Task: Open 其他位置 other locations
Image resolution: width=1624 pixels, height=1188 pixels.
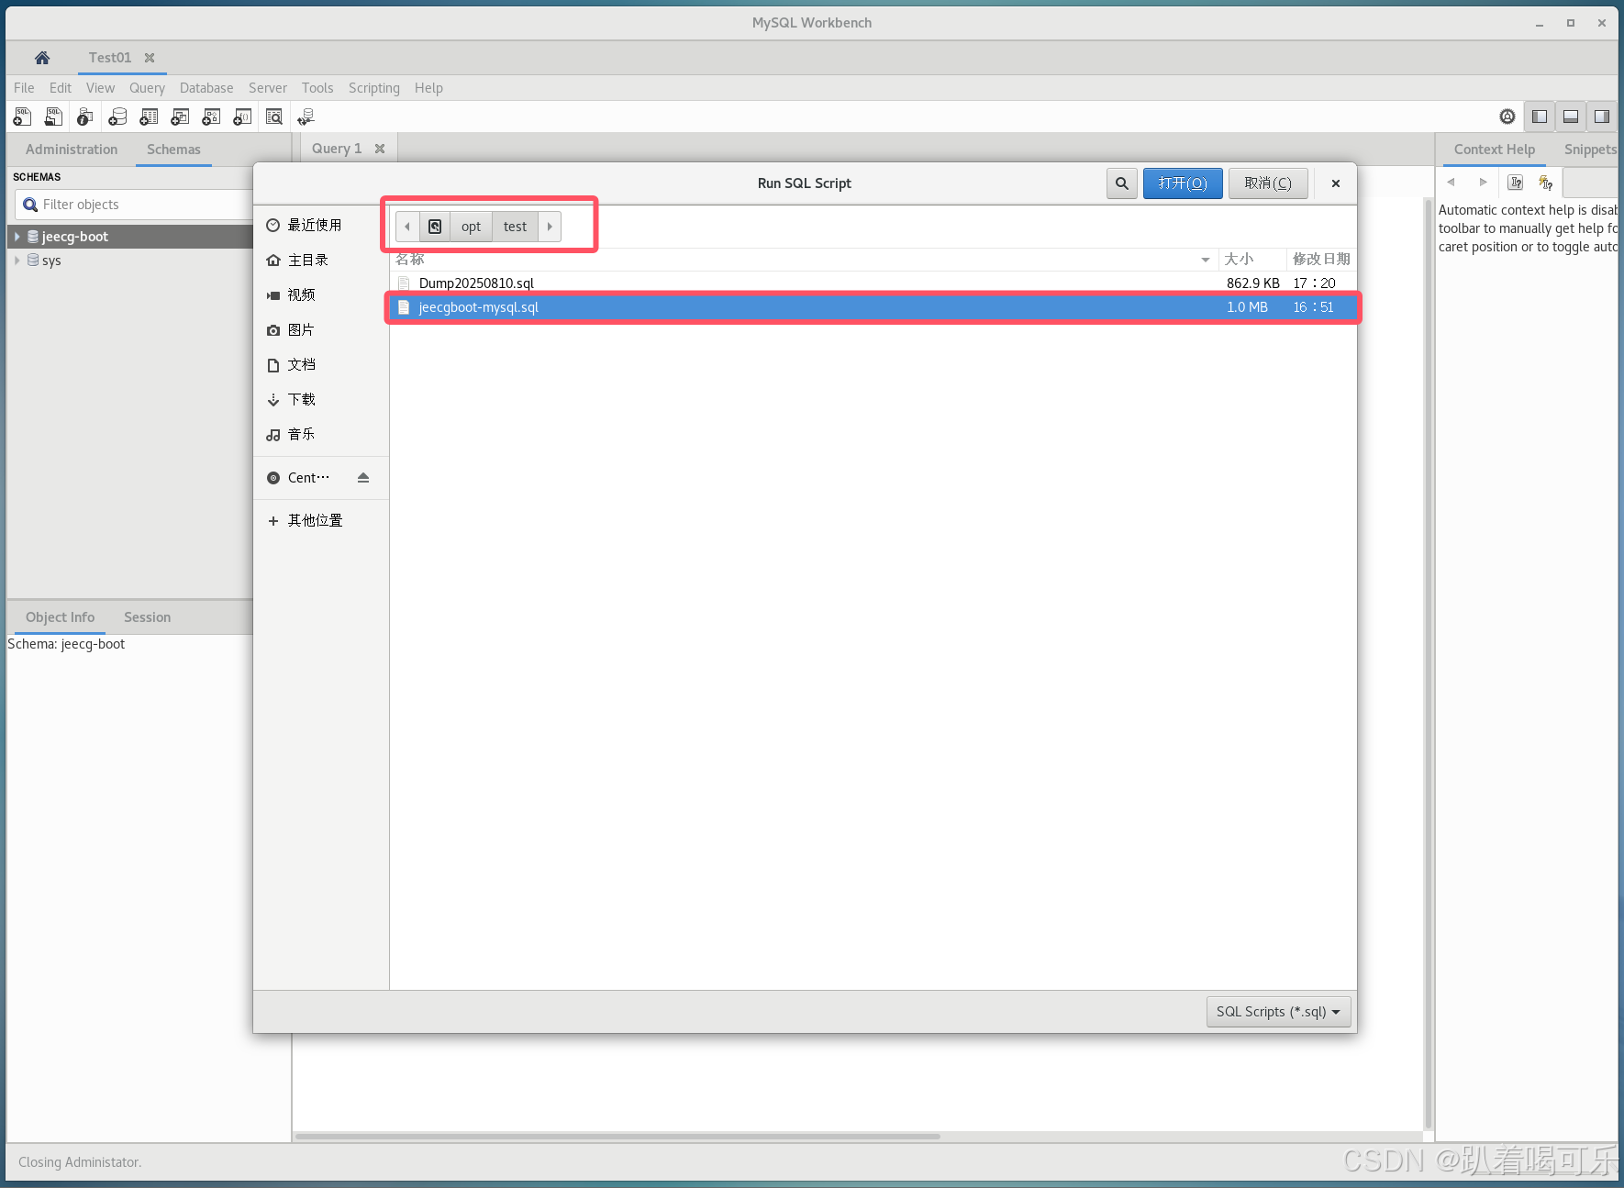Action: (x=321, y=521)
